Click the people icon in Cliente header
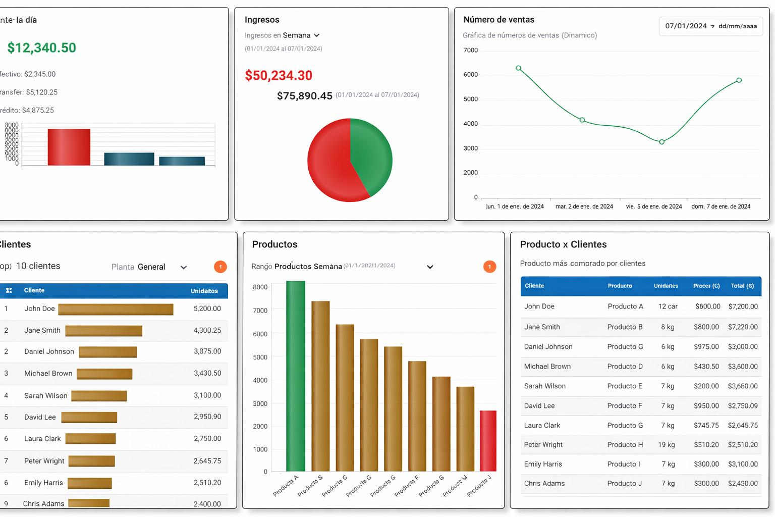Screen dimensions: 775x517 click(x=9, y=290)
